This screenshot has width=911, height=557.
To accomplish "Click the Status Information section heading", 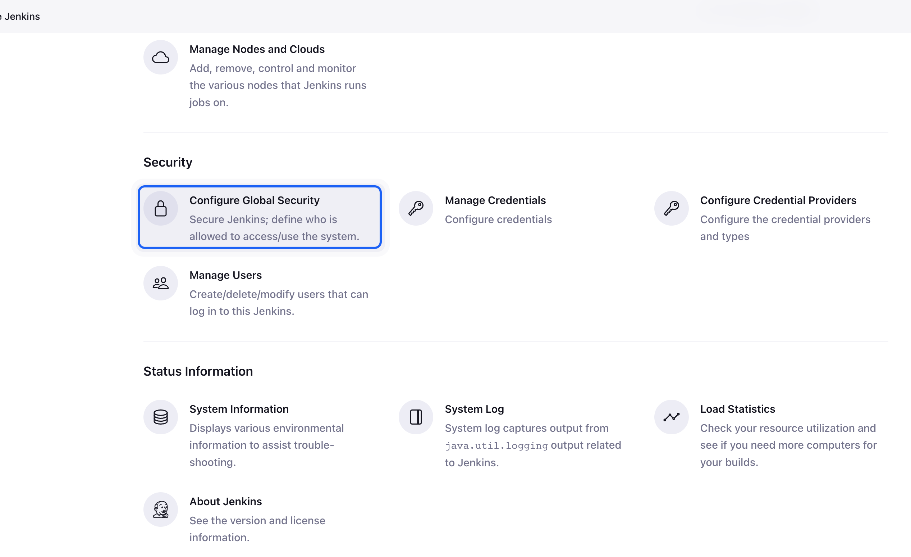I will pos(198,371).
